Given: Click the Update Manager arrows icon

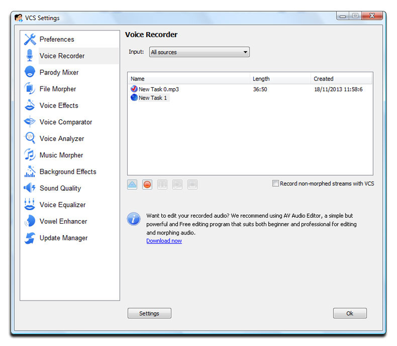Looking at the screenshot, I should coord(30,237).
